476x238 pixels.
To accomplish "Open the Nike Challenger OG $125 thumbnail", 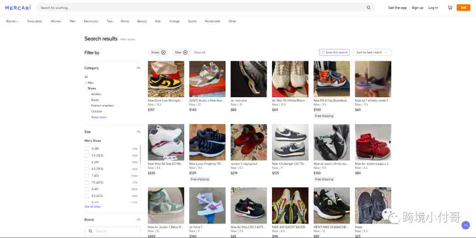I will point(290,142).
